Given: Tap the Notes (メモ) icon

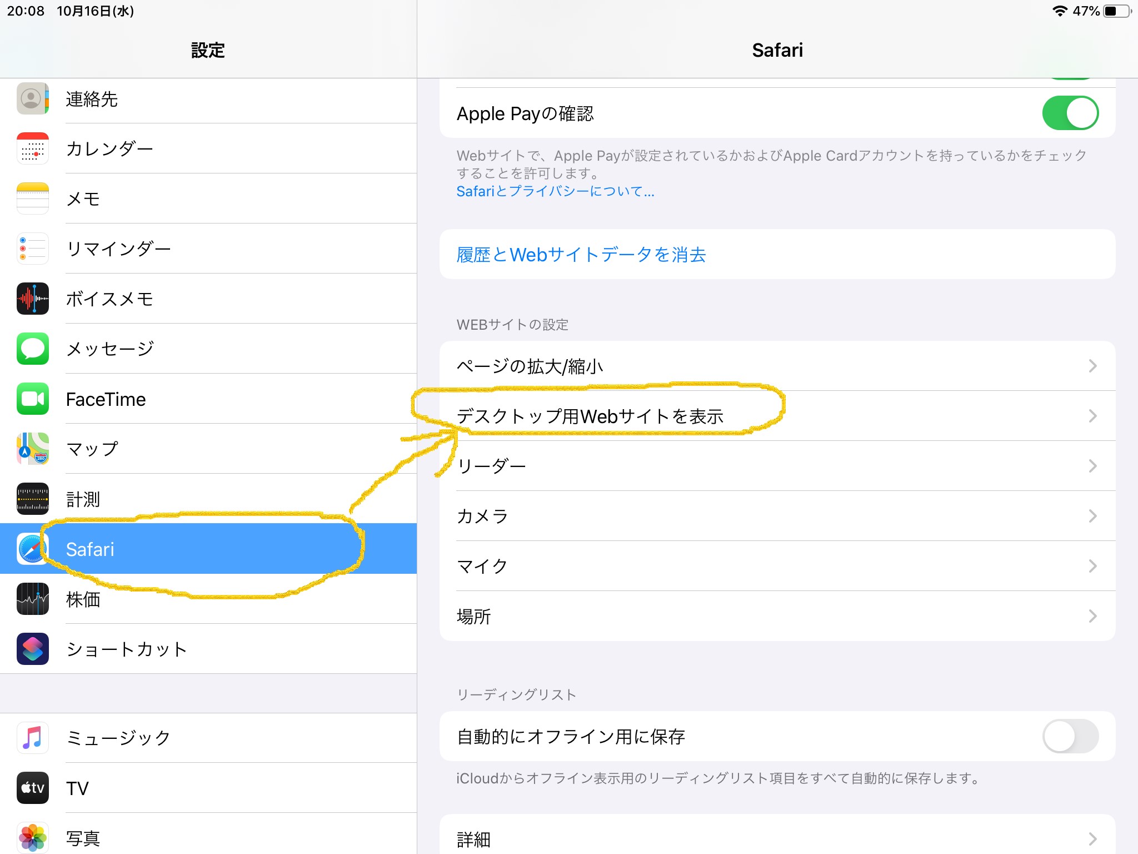Looking at the screenshot, I should coord(33,198).
